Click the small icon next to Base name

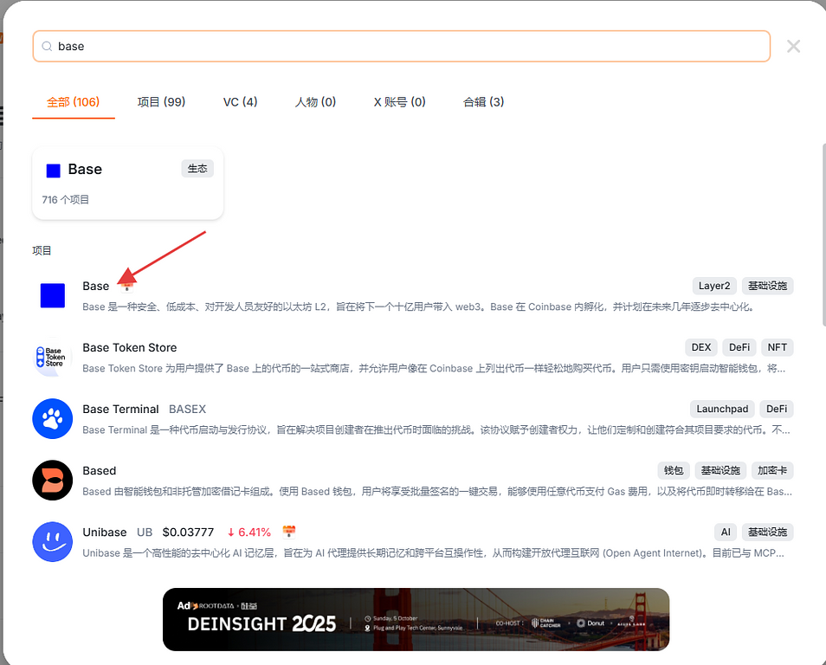[x=127, y=286]
